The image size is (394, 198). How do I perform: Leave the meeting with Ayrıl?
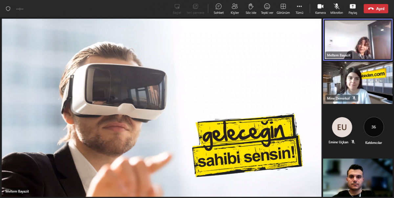376,9
